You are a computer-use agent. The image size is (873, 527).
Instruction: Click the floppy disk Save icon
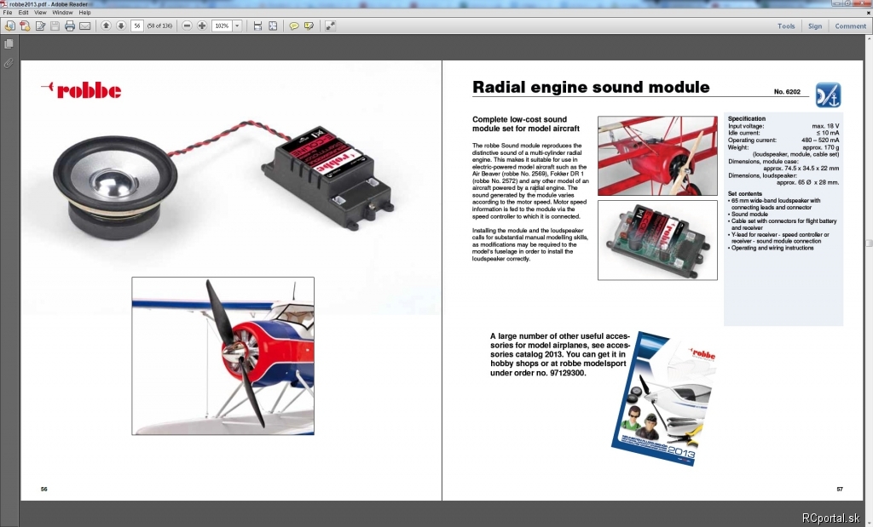point(55,26)
